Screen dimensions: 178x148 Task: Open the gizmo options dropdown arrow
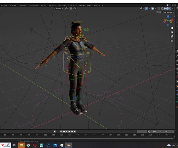[x=149, y=9]
